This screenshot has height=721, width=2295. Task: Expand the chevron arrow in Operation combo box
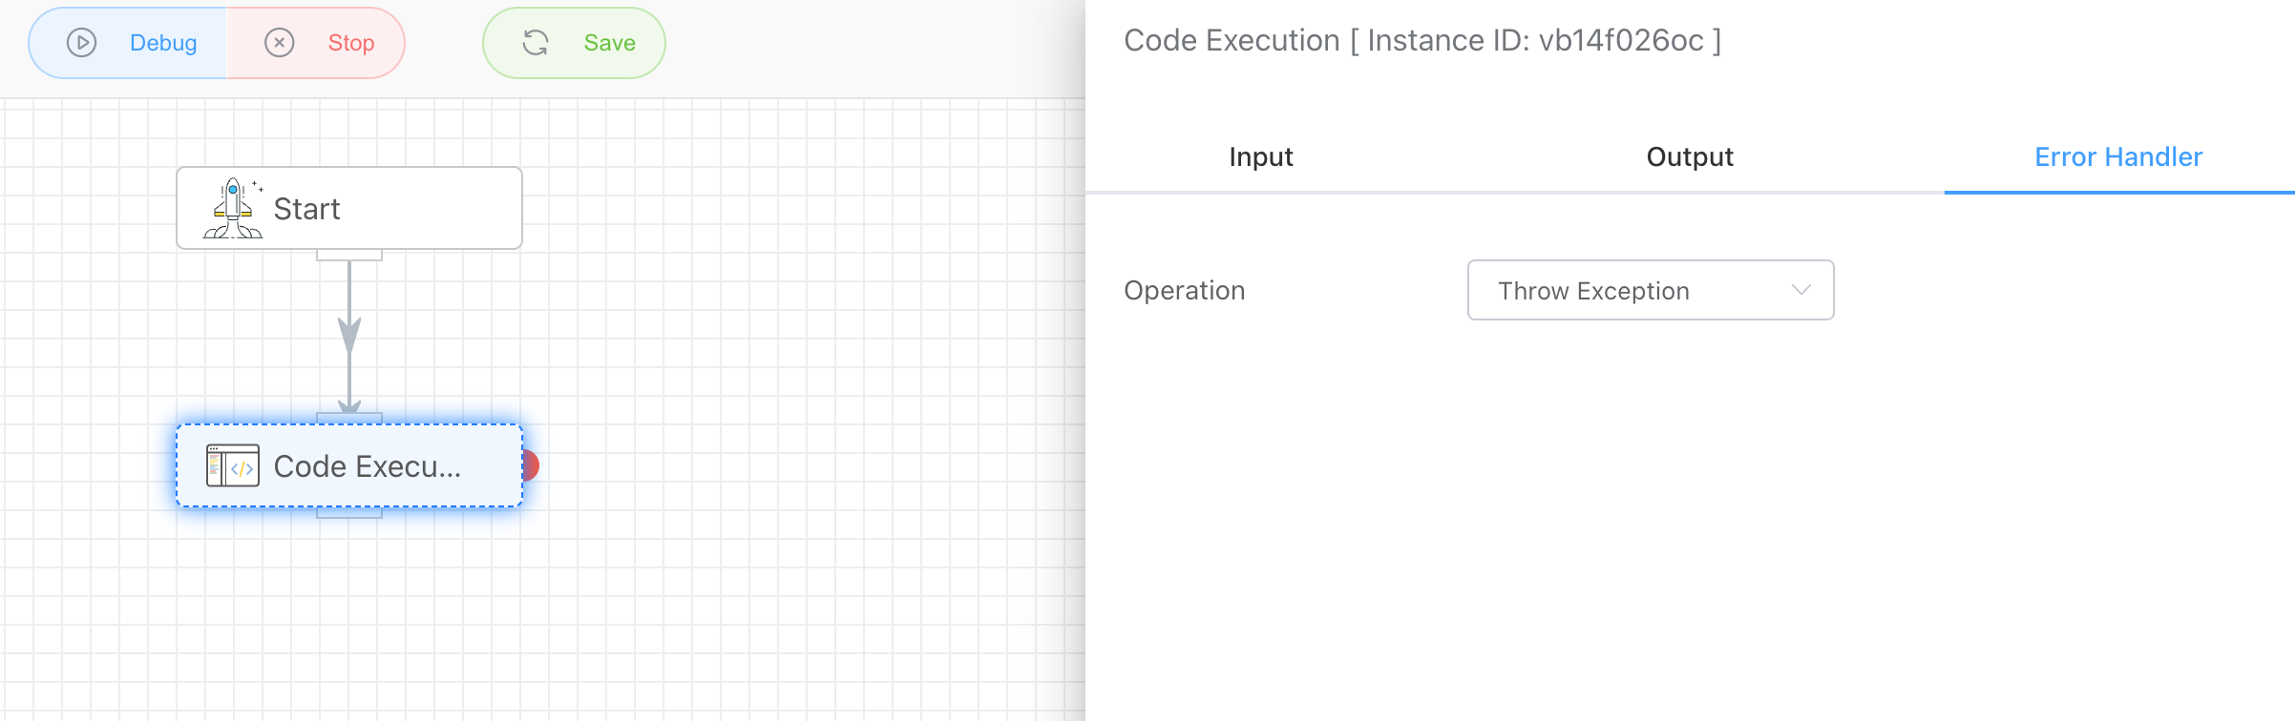pyautogui.click(x=1801, y=290)
